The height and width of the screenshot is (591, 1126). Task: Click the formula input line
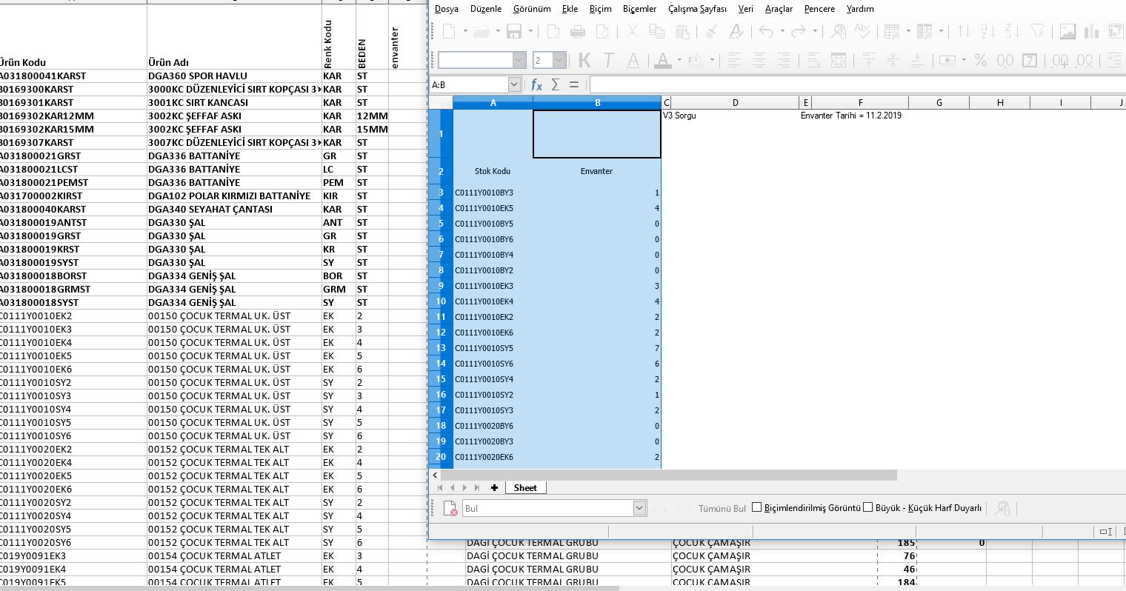click(x=858, y=84)
